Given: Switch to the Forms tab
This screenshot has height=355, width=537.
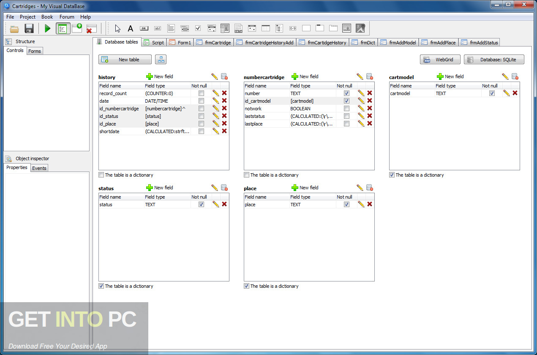Looking at the screenshot, I should 35,51.
